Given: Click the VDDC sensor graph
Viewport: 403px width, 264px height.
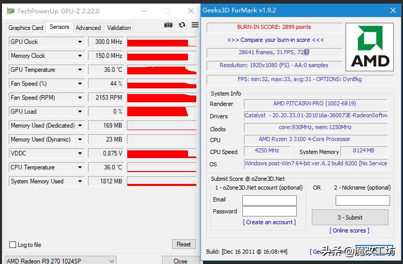Looking at the screenshot, I should point(162,153).
